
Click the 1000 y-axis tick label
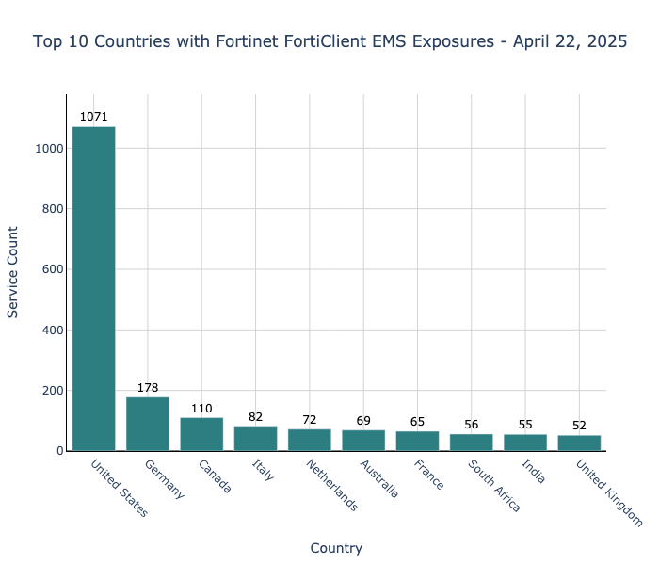[49, 149]
